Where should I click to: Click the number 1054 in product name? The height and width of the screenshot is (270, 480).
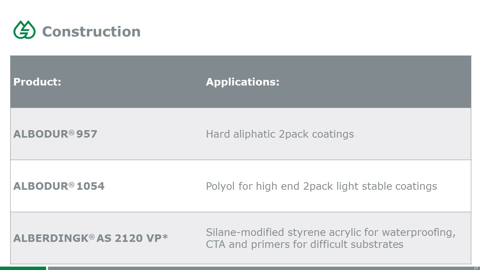tap(90, 186)
